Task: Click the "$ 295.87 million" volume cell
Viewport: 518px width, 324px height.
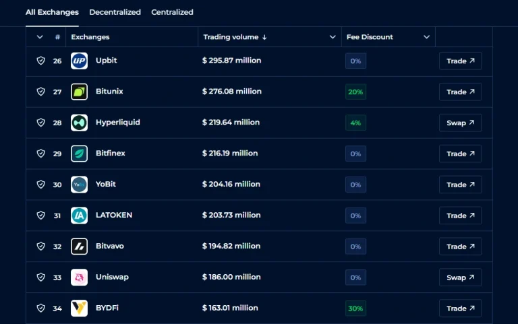Action: (x=231, y=61)
